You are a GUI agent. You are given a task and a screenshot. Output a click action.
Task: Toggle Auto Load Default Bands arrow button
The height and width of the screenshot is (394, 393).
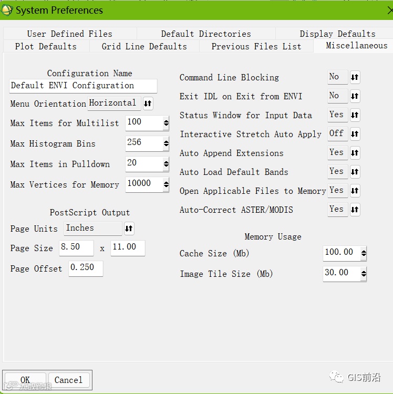coord(355,172)
